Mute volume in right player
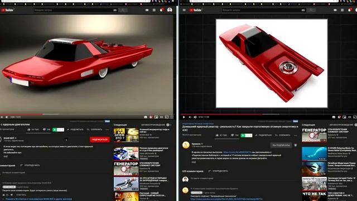 195,117
